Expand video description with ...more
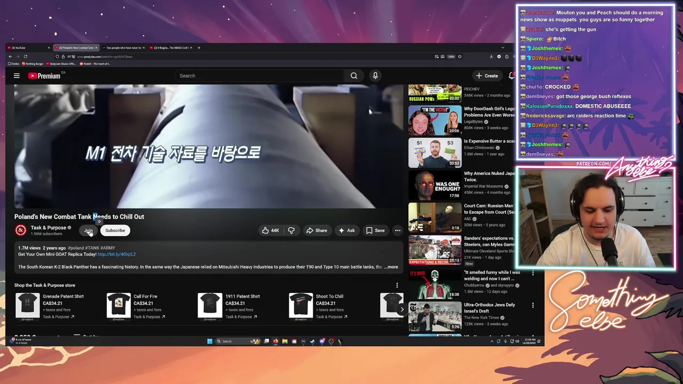683x384 pixels. [x=391, y=267]
